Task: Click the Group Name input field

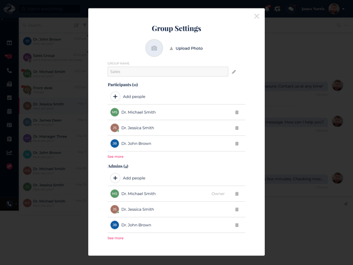Action: point(167,72)
